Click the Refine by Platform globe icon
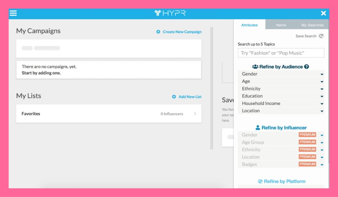Image resolution: width=338 pixels, height=197 pixels. (x=260, y=182)
